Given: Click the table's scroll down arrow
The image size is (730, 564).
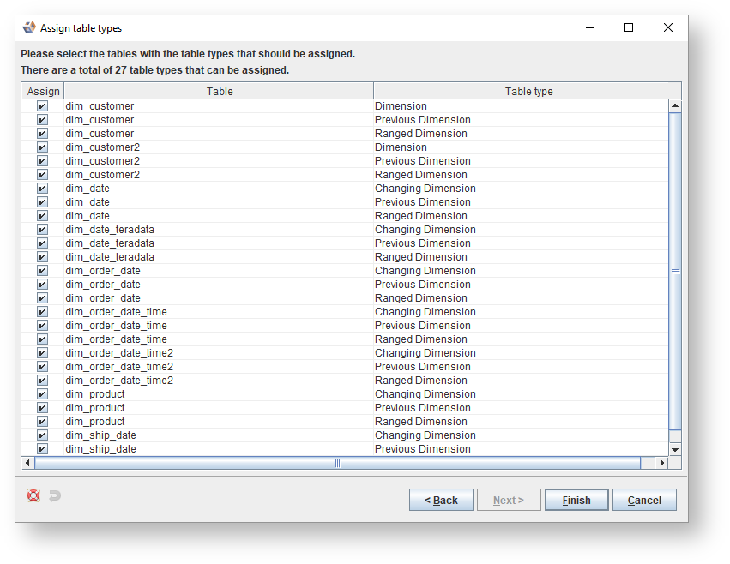Looking at the screenshot, I should click(x=674, y=449).
